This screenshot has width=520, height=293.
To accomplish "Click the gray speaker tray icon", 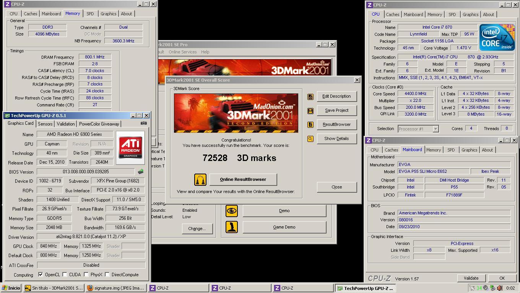I will [x=485, y=288].
